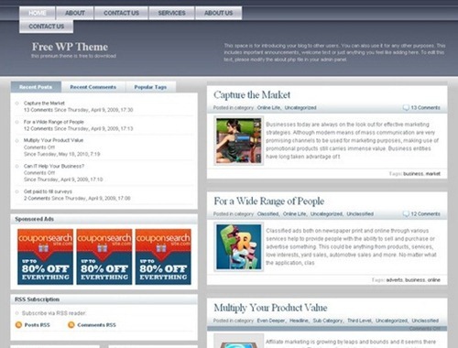Click the Sponsored Ads widget heading
Image resolution: width=458 pixels, height=348 pixels.
point(35,219)
